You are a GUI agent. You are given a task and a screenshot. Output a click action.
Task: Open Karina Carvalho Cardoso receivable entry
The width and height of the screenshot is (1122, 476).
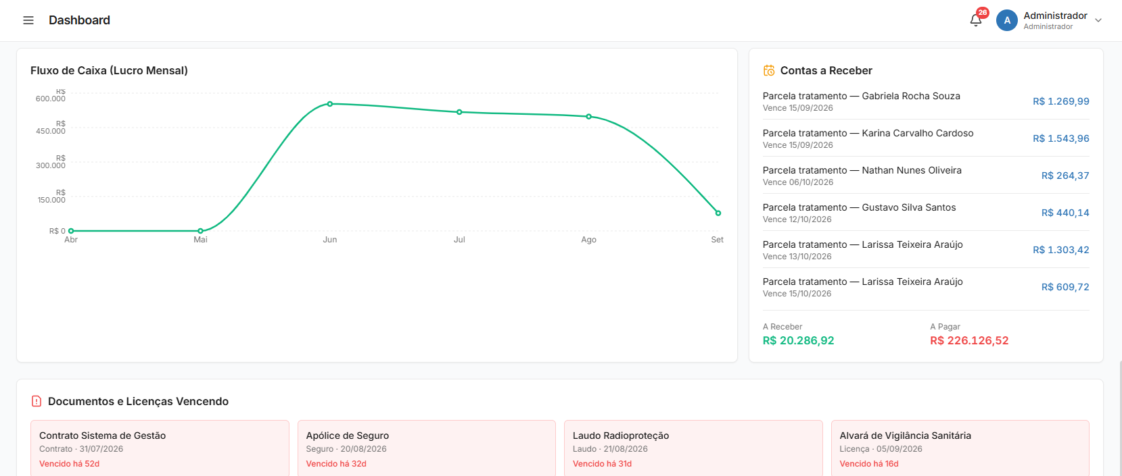[926, 138]
